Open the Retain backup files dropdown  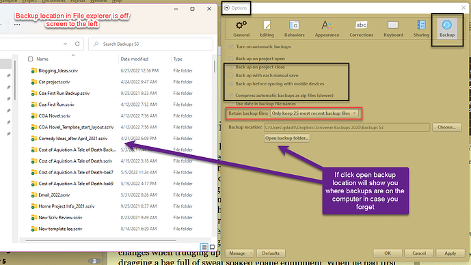tap(314, 113)
